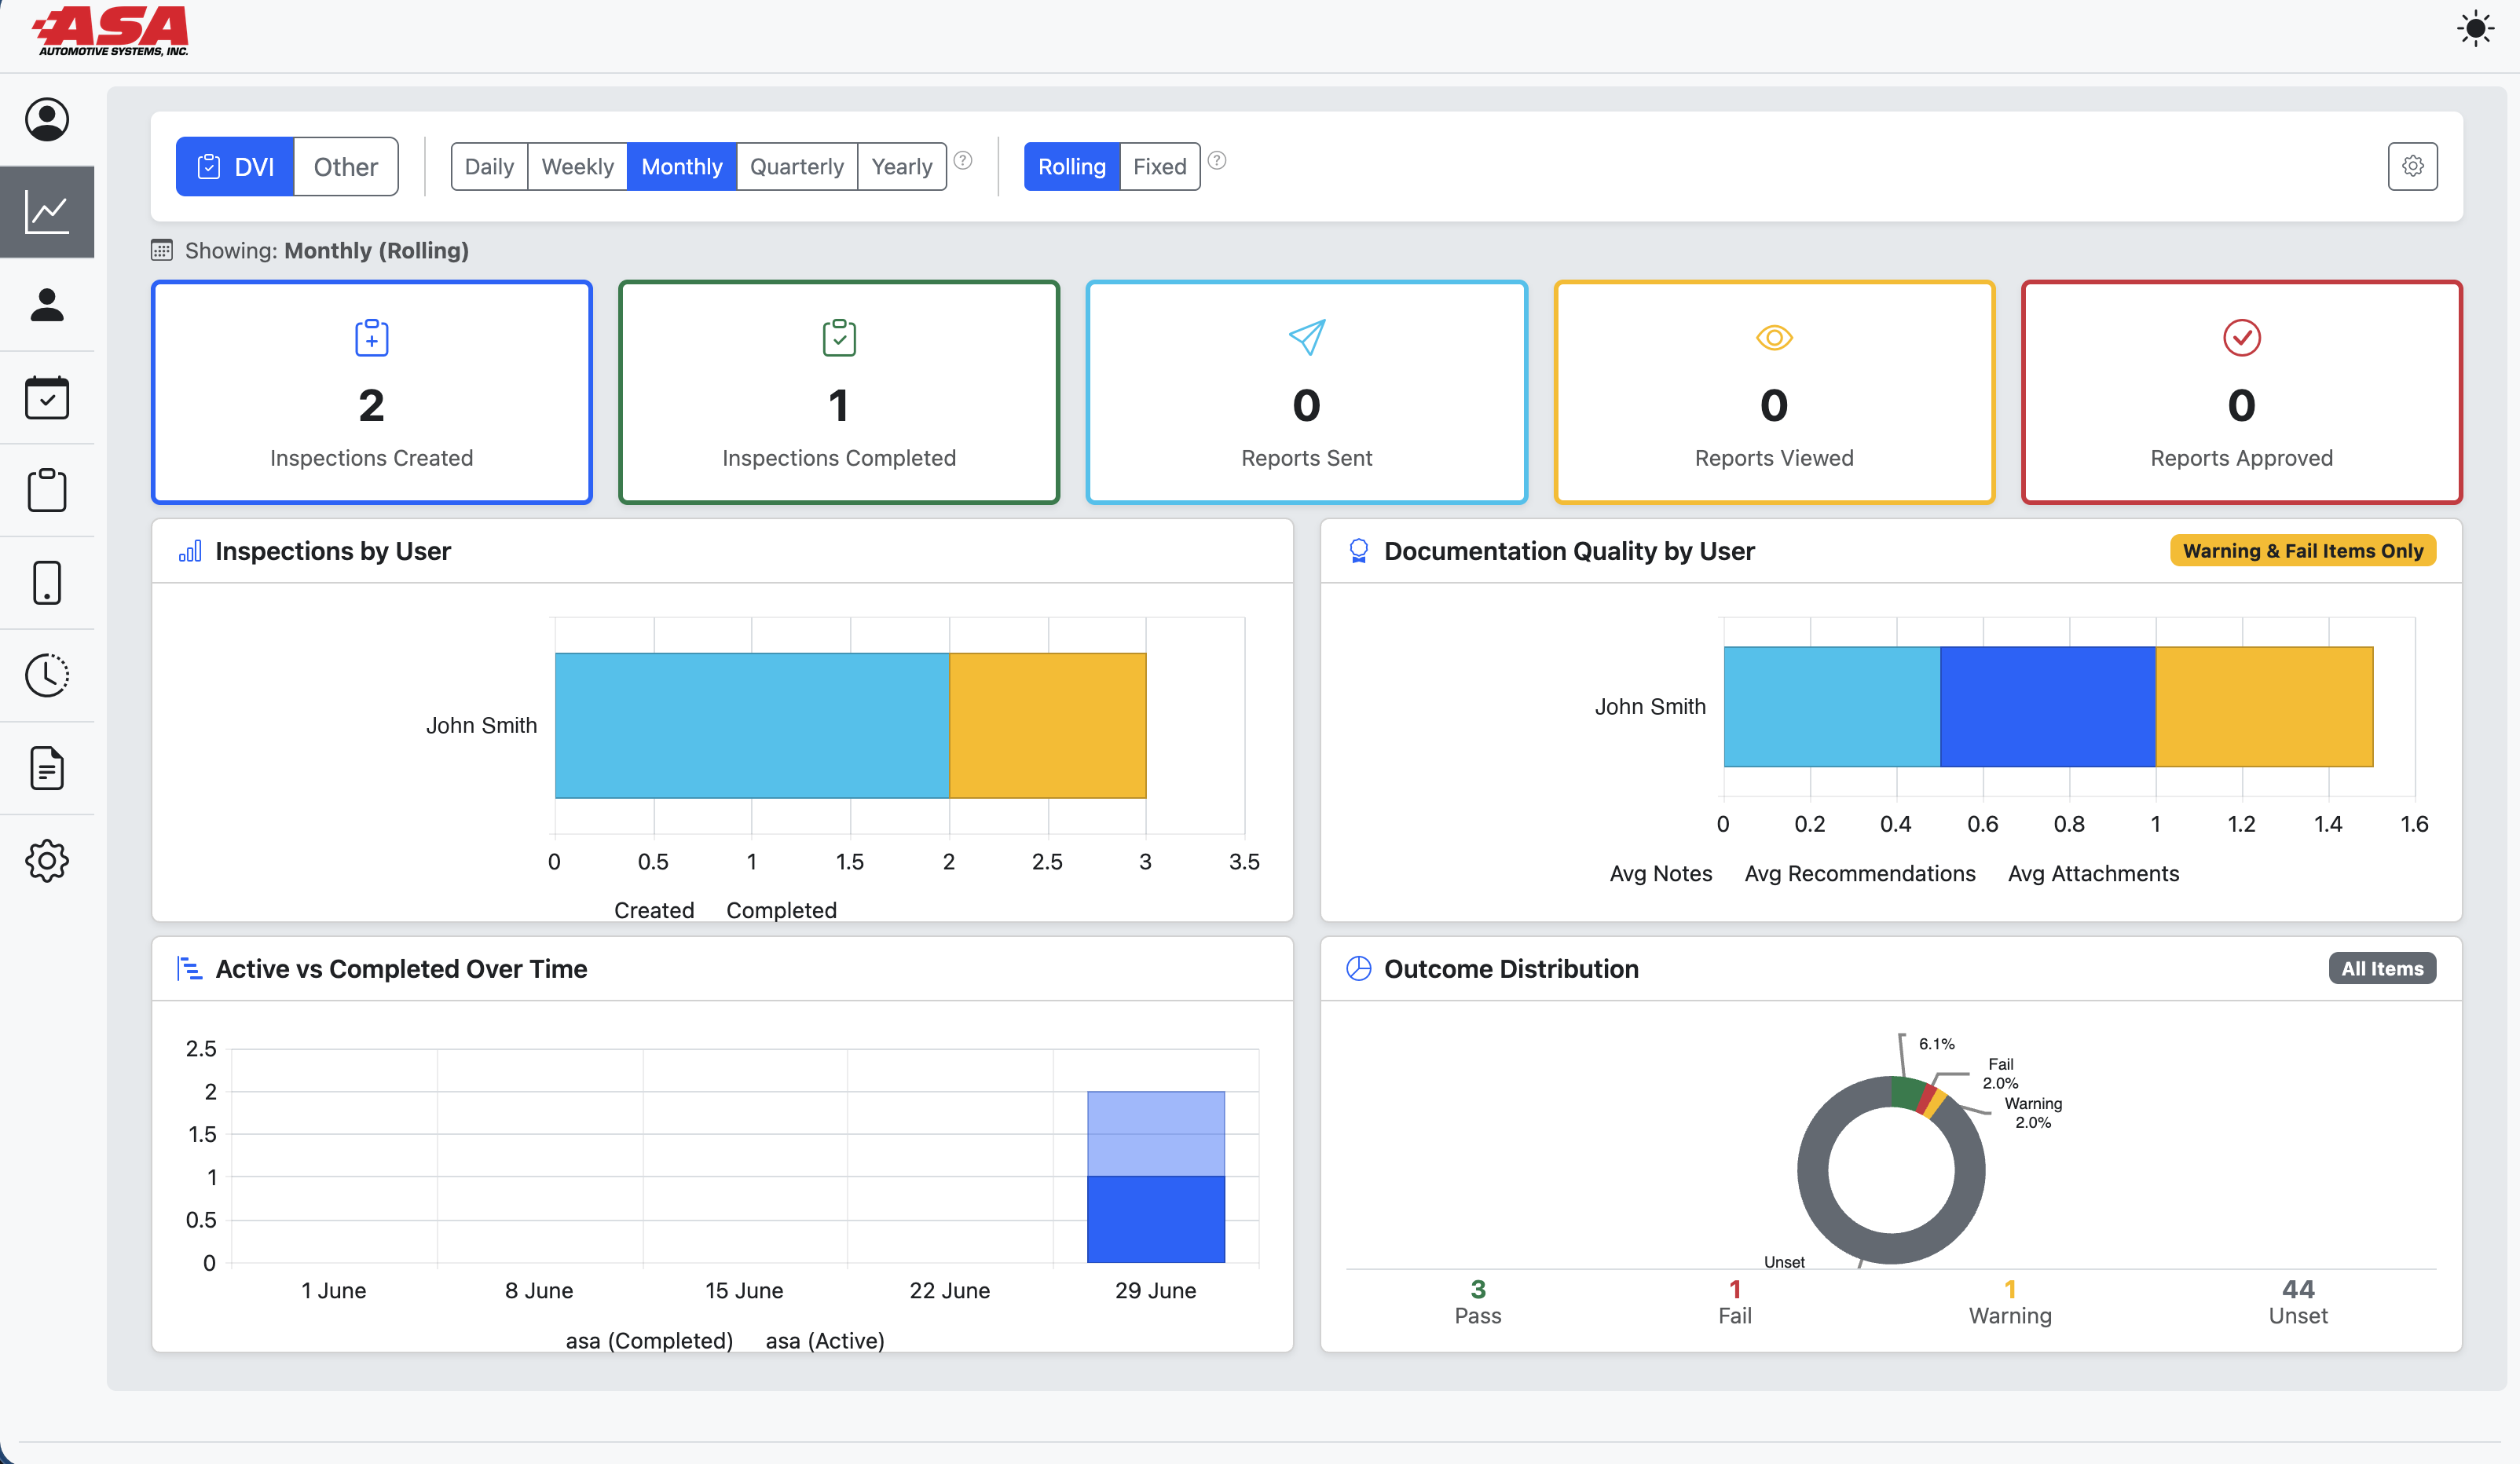Screen dimensions: 2520x1464
Task: Toggle the Avg Notes legend label
Action: 1661,873
